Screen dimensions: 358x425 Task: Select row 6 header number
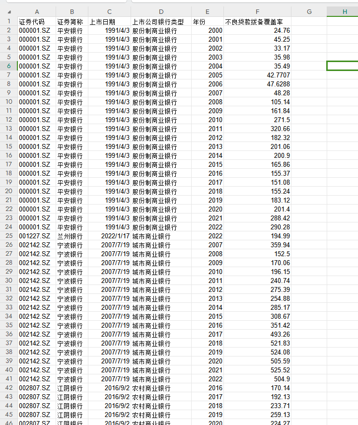9,66
